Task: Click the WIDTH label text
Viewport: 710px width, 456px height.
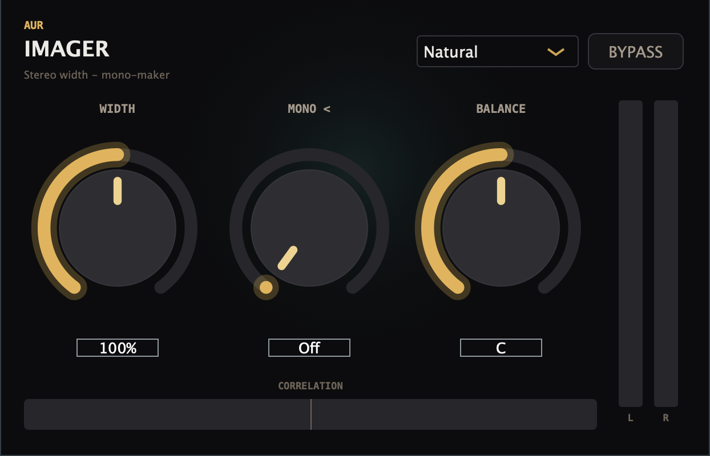Action: (x=118, y=109)
